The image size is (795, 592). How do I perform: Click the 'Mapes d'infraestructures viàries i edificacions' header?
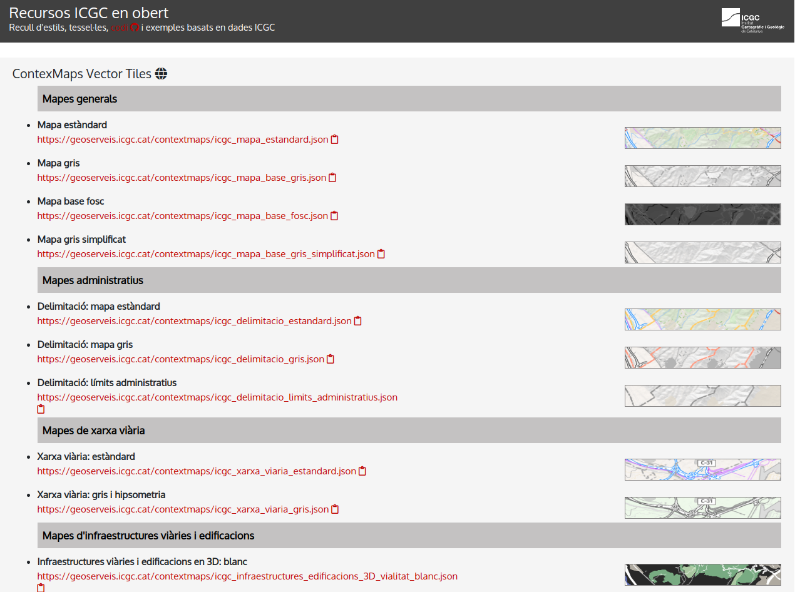tap(409, 536)
